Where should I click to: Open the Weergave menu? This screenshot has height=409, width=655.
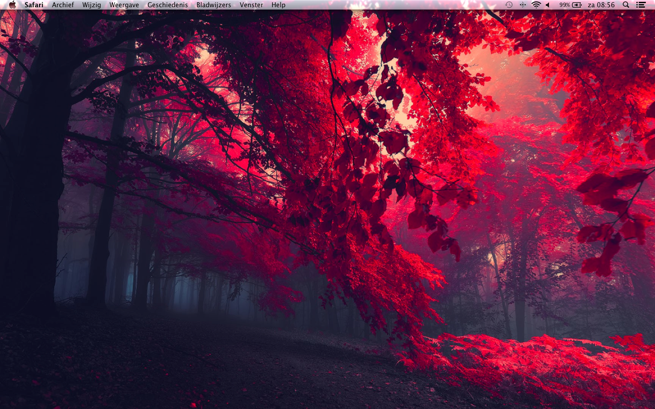(x=124, y=5)
